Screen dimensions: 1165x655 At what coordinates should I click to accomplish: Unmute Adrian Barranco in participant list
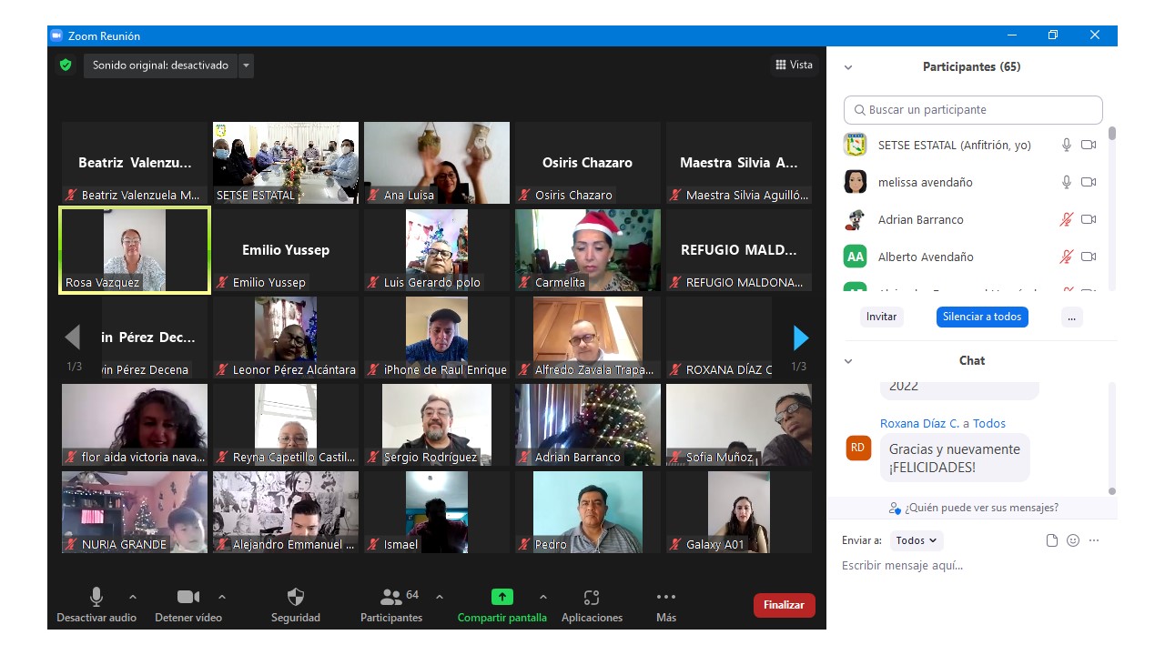pos(1067,219)
